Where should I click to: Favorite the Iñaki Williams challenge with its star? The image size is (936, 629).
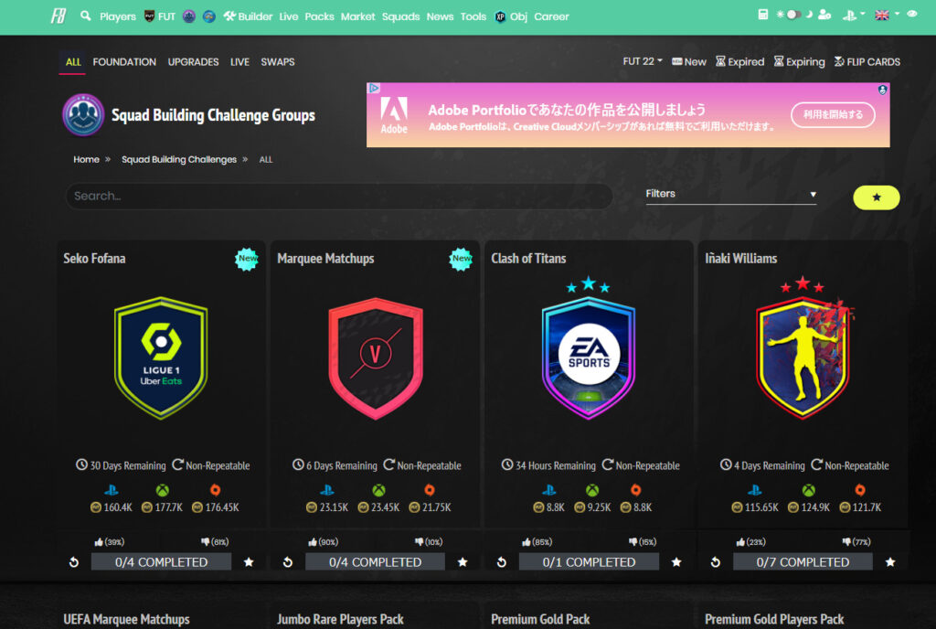890,562
